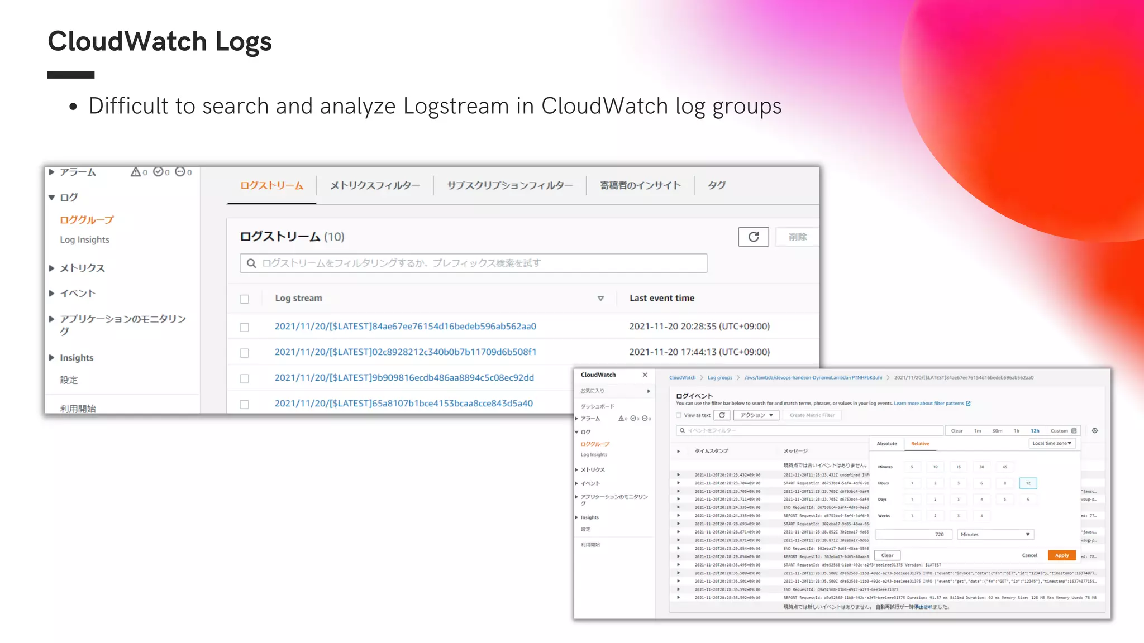Close the CloudWatch side panel with the X
This screenshot has height=643, width=1144.
645,375
